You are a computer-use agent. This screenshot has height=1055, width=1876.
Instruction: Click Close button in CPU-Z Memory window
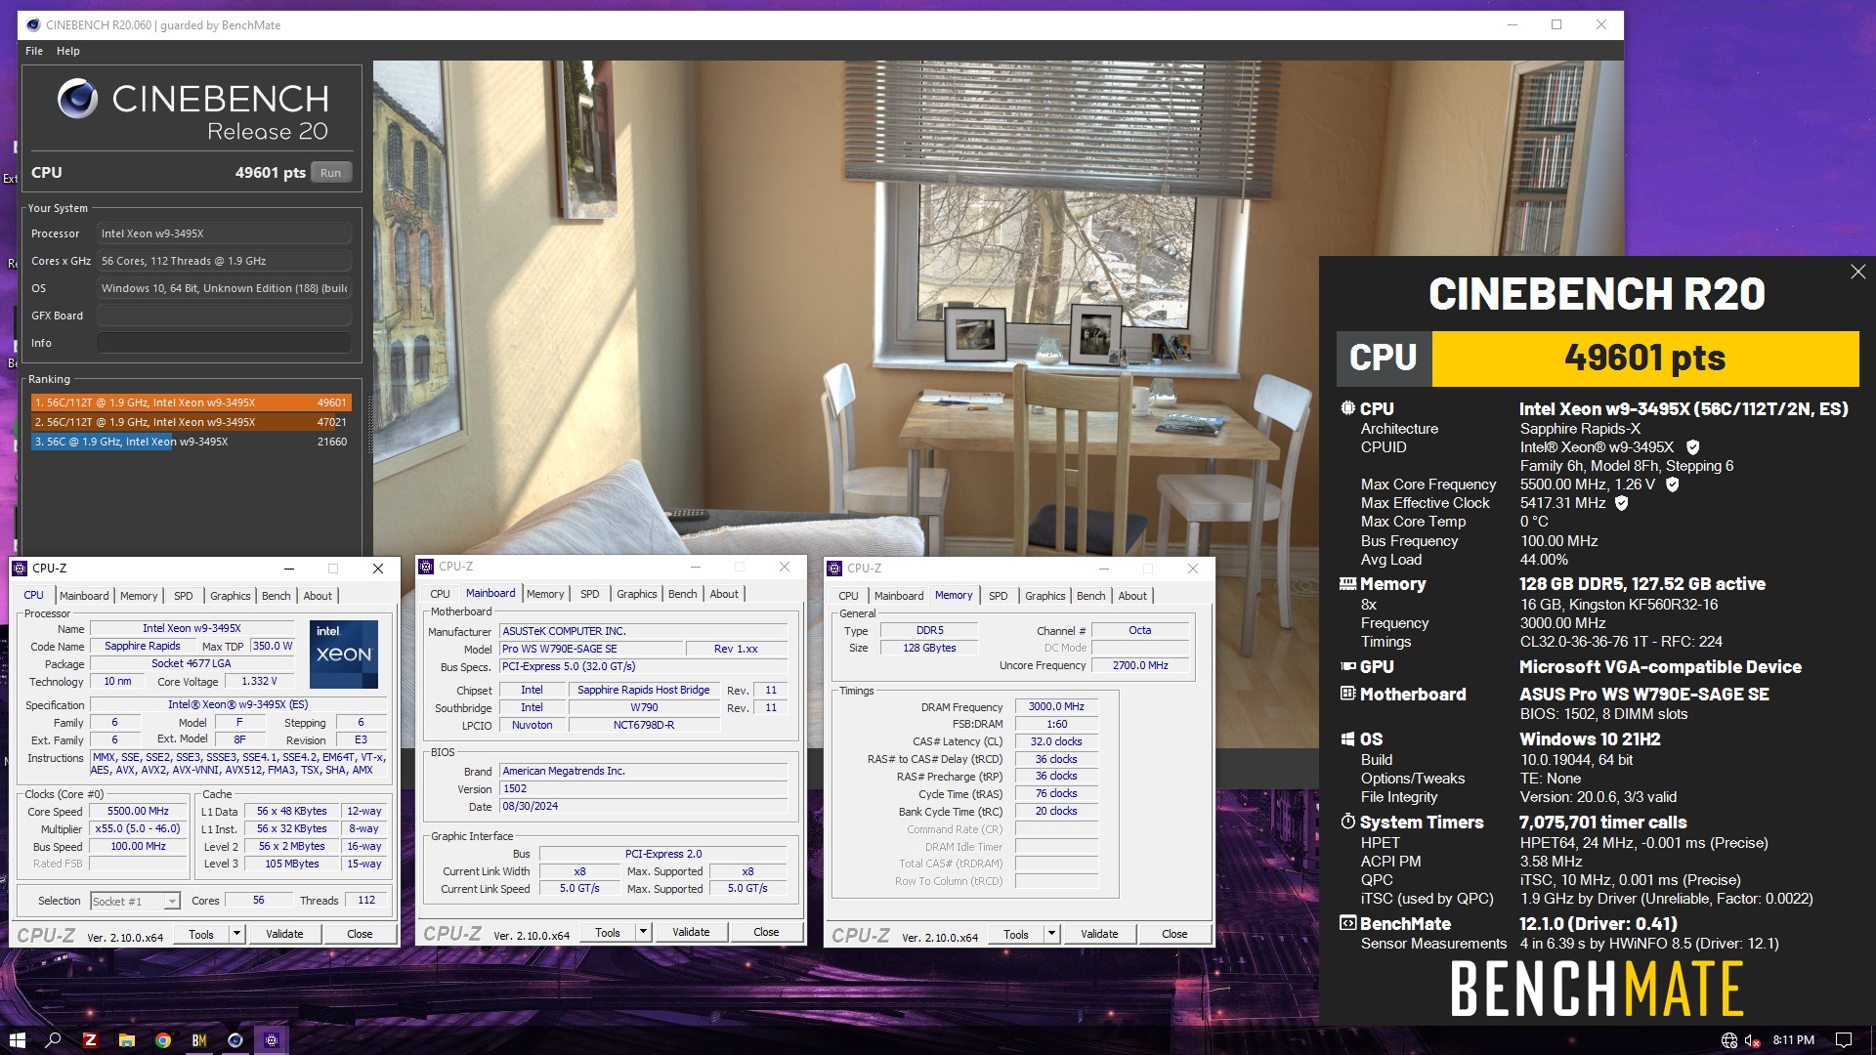1174,934
